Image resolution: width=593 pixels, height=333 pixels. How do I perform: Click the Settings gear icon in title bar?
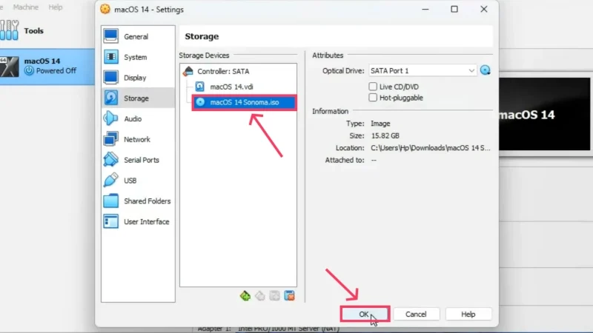click(105, 9)
